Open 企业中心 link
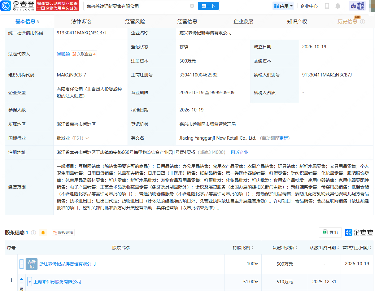 coord(309,6)
